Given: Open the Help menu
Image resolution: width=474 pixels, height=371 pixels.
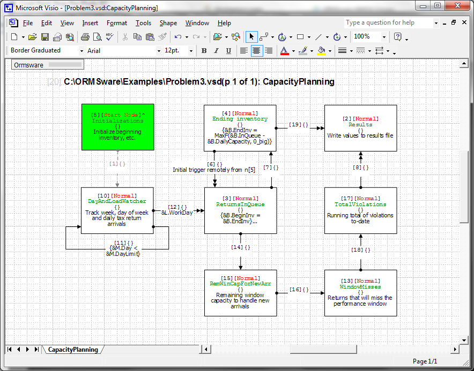Looking at the screenshot, I should tap(224, 23).
